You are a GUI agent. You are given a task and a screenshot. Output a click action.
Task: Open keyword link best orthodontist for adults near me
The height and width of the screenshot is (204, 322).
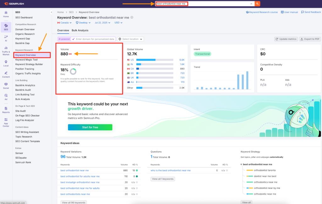tap(80, 176)
